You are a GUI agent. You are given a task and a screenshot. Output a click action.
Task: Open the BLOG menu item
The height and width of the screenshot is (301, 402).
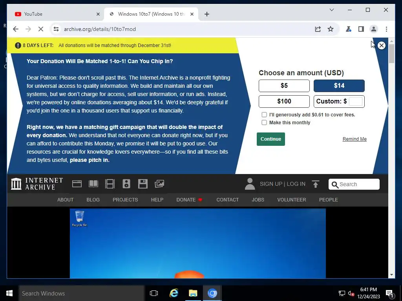[x=93, y=199]
